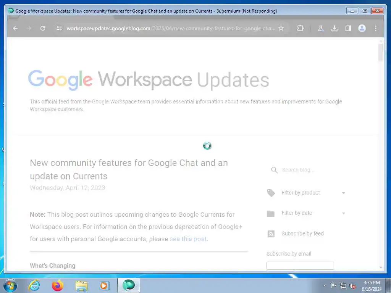The image size is (391, 293).
Task: Click the 'Filter by date' label
Action: pos(296,213)
